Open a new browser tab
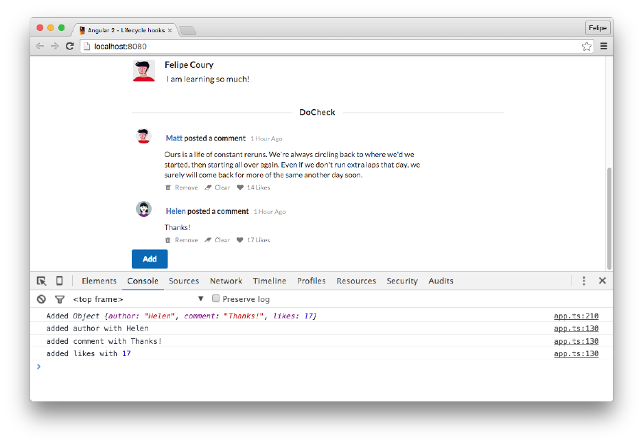 click(188, 30)
